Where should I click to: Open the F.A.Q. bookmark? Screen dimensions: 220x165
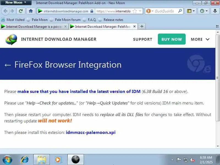click(x=90, y=20)
